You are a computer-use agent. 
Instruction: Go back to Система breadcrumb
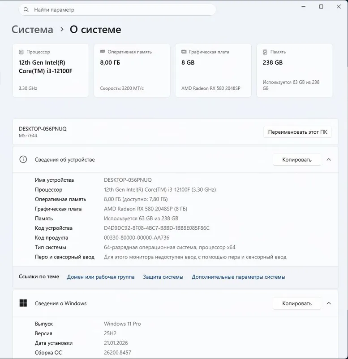pos(32,30)
